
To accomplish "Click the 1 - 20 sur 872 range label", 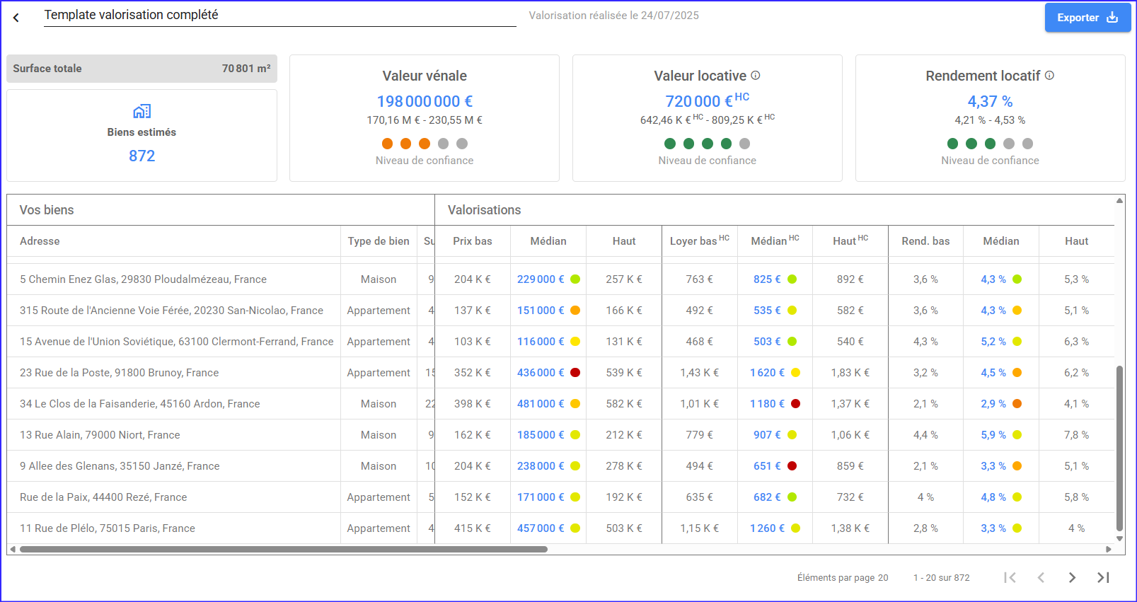I will (x=941, y=578).
